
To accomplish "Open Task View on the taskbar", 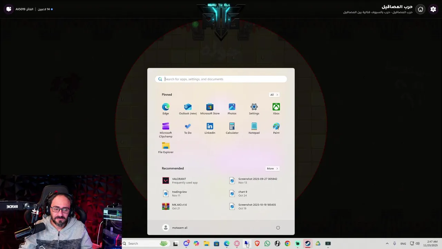I will click(x=175, y=244).
